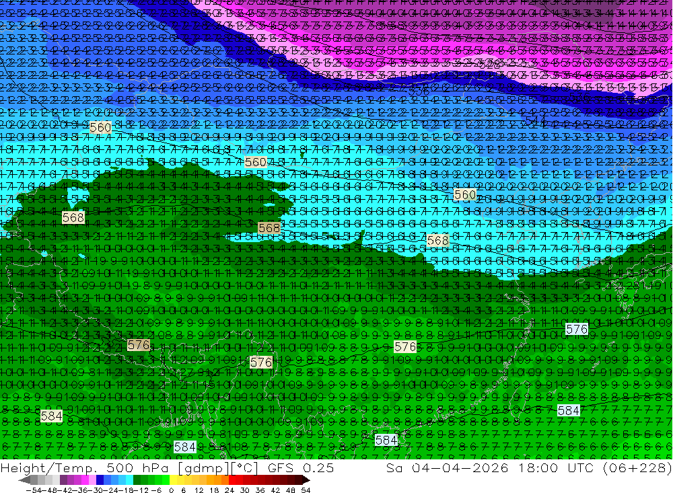Click the bright magenta swatch in the legend

85,480
